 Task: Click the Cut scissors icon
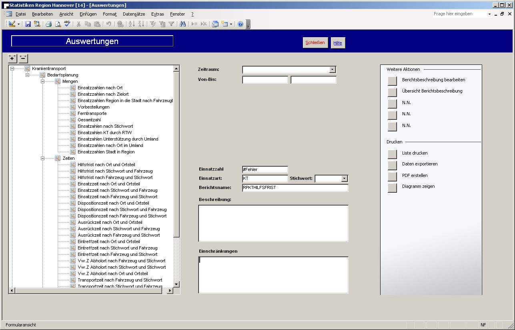78,24
